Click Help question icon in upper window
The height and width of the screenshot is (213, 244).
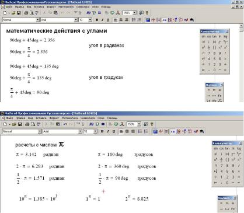click(x=147, y=13)
